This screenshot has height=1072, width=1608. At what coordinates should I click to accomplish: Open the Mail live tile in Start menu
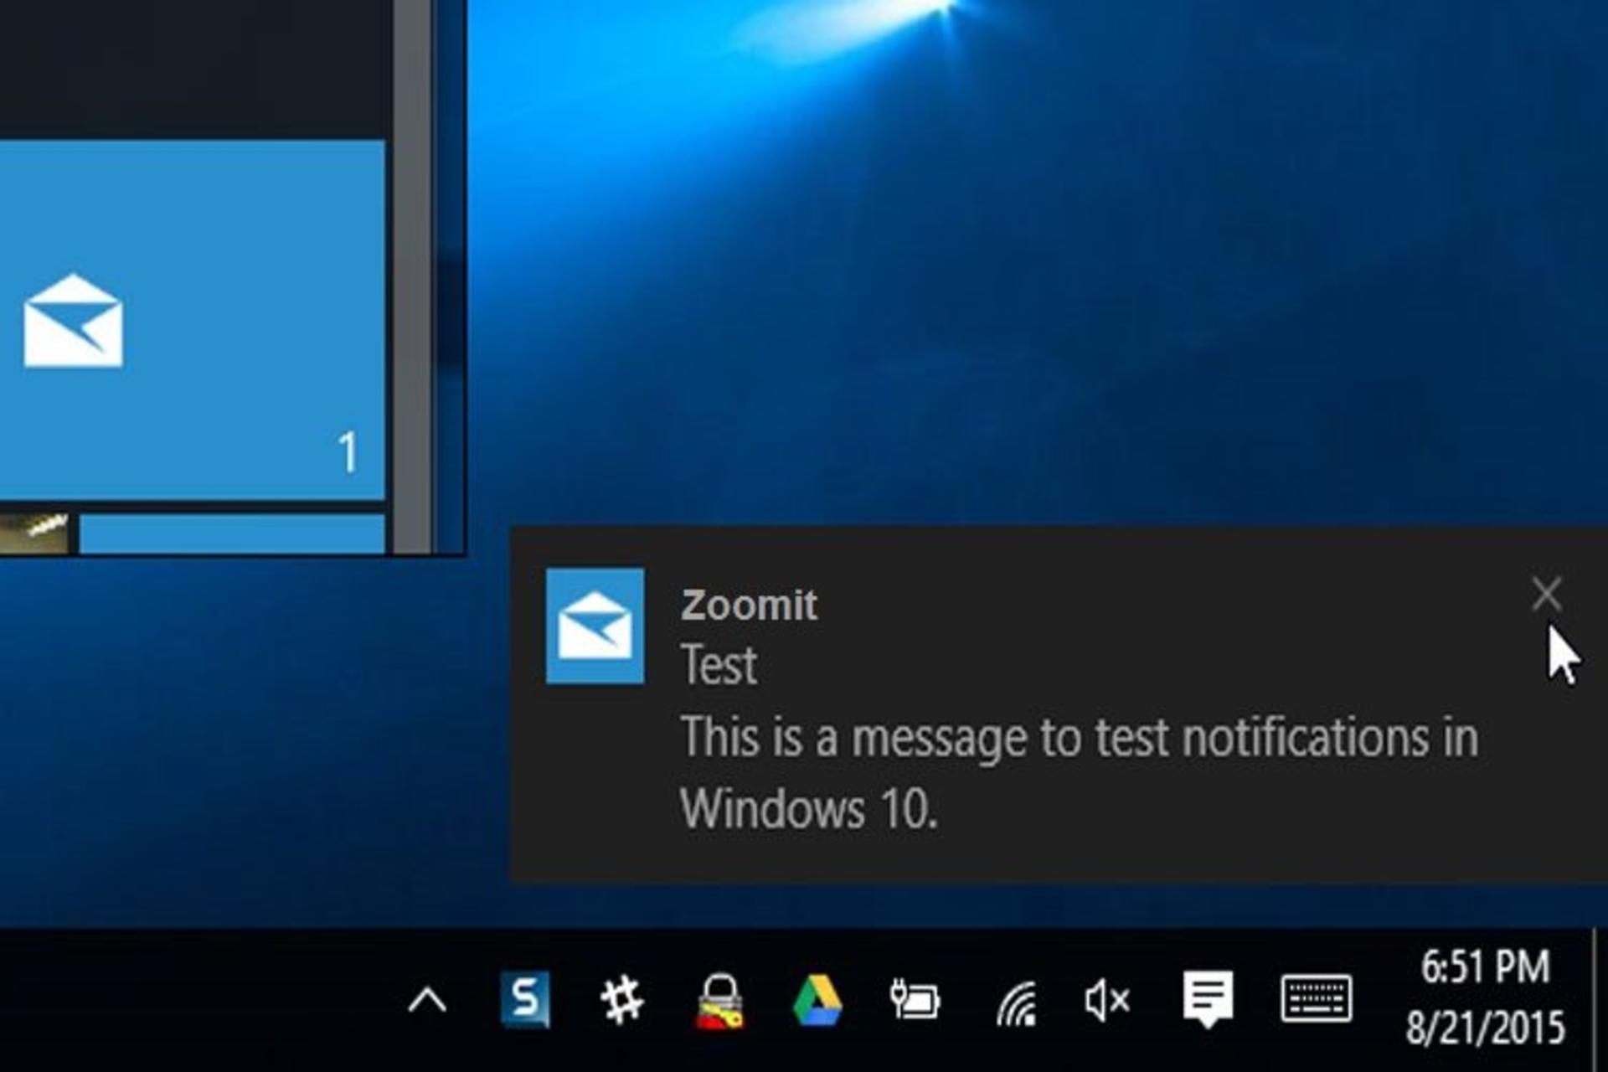click(x=192, y=321)
